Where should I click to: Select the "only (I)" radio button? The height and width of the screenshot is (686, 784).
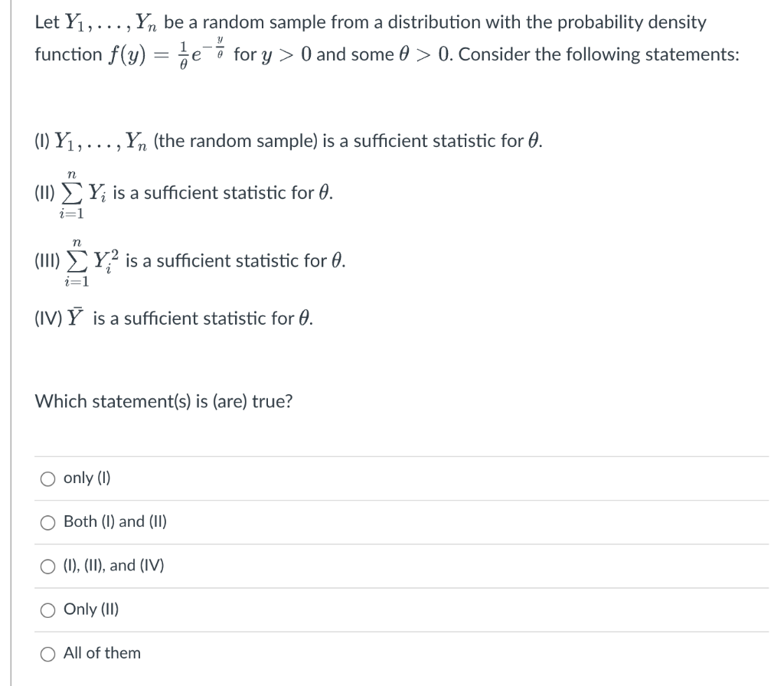(x=48, y=478)
